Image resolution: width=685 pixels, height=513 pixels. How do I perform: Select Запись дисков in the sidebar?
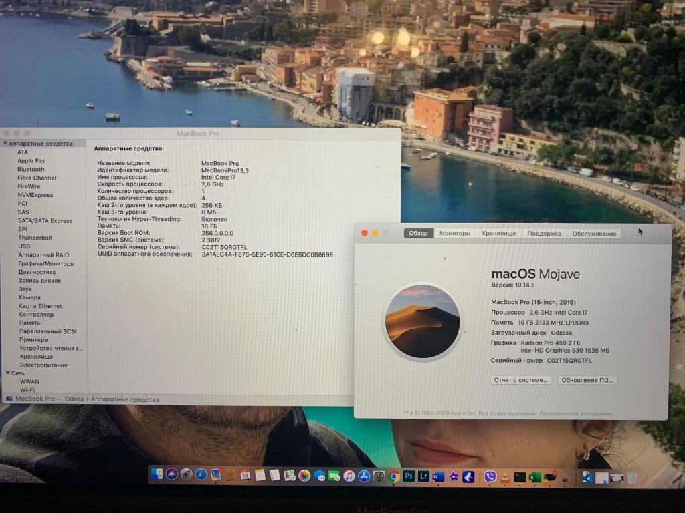(x=39, y=281)
